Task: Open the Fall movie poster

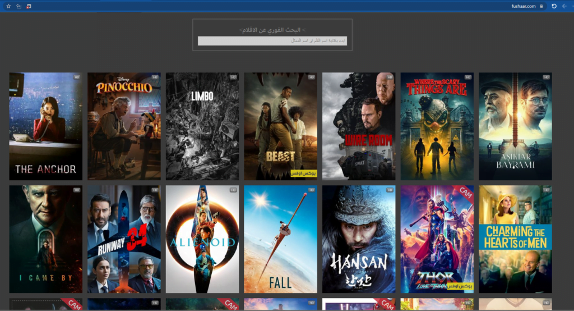Action: click(x=280, y=239)
